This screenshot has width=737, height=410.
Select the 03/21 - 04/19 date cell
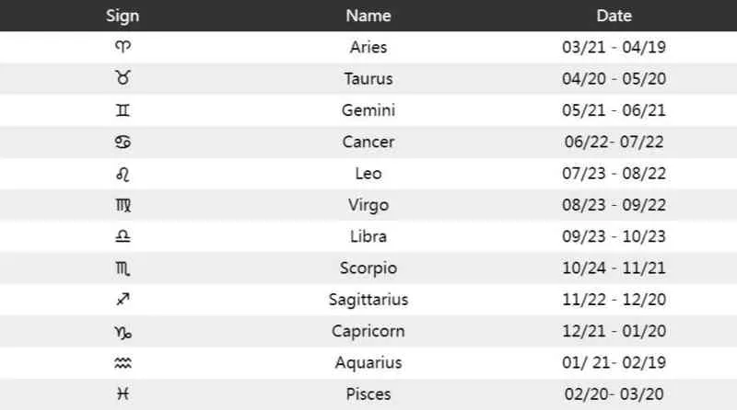[614, 47]
